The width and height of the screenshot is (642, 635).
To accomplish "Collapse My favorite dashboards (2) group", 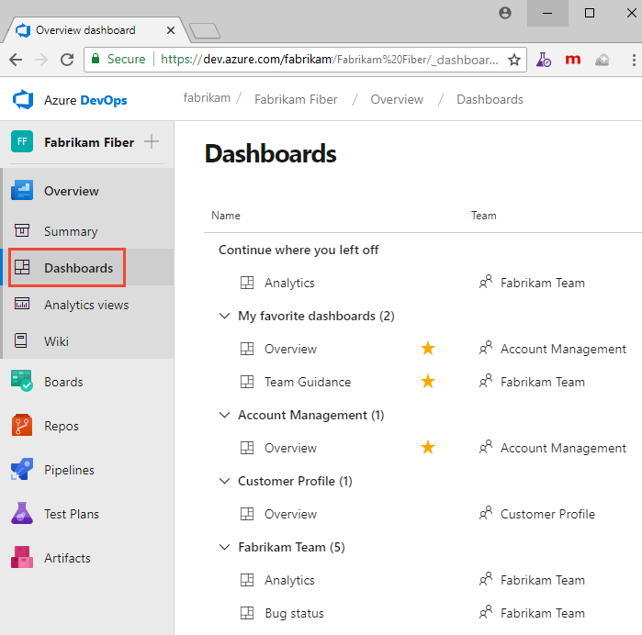I will click(x=224, y=316).
